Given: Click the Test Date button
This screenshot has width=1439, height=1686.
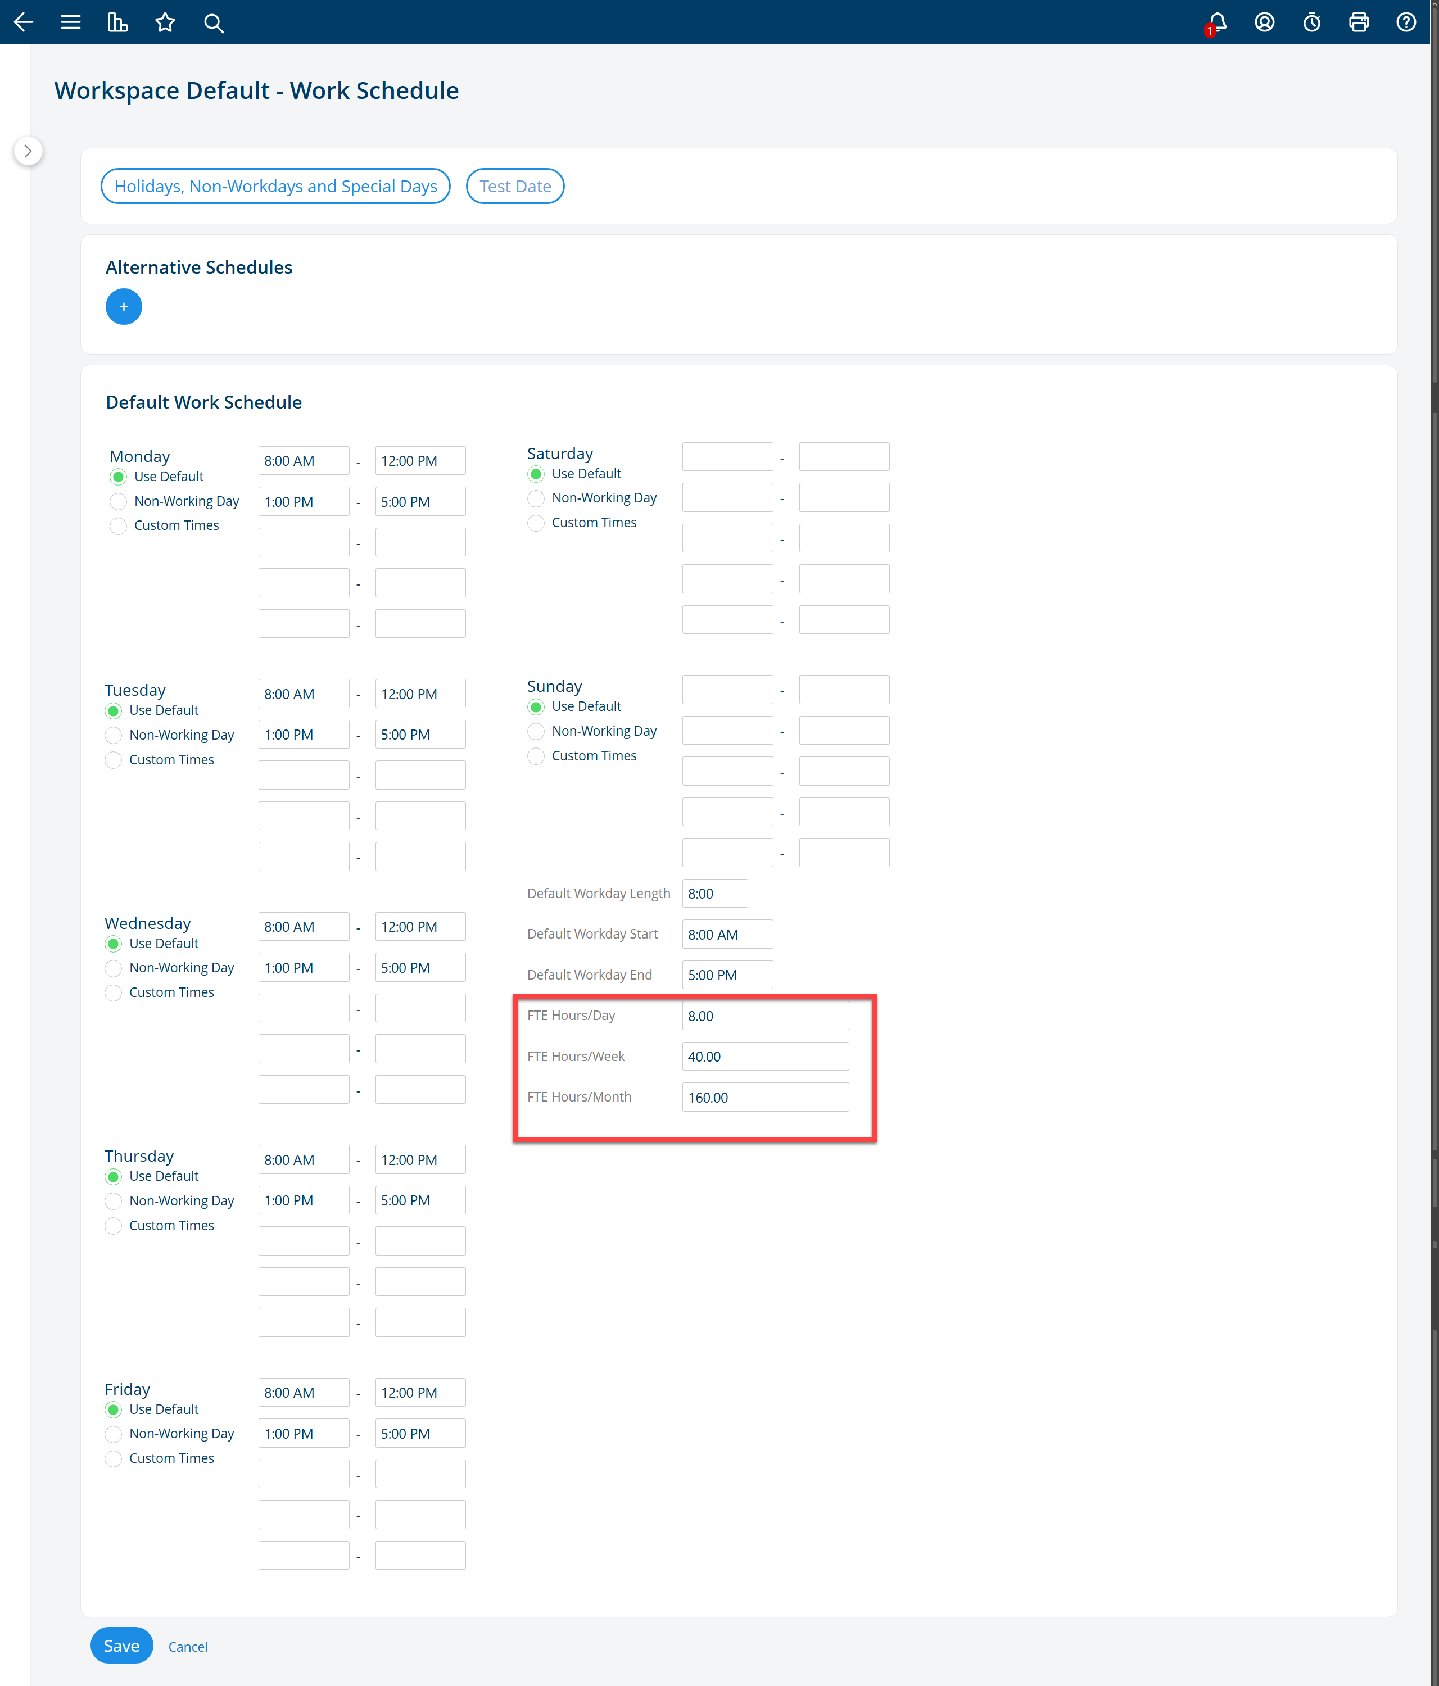Looking at the screenshot, I should (514, 187).
